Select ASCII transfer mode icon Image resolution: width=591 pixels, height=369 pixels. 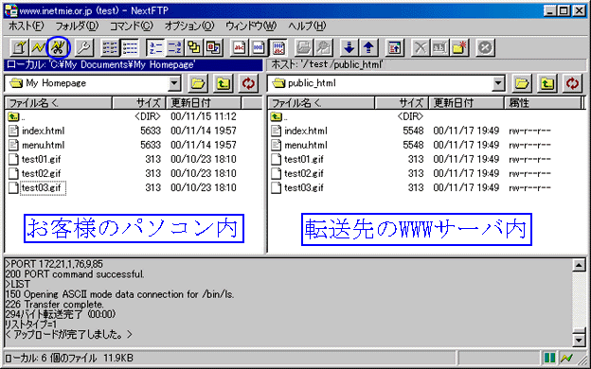click(240, 48)
